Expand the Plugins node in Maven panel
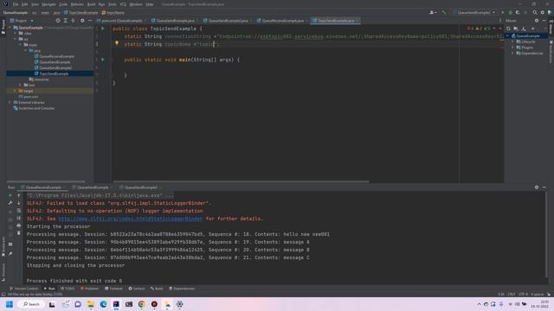Screen dimensions: 554x311 pos(512,48)
